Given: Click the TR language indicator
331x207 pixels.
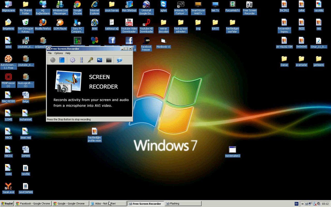Looking at the screenshot, I should (x=296, y=204).
